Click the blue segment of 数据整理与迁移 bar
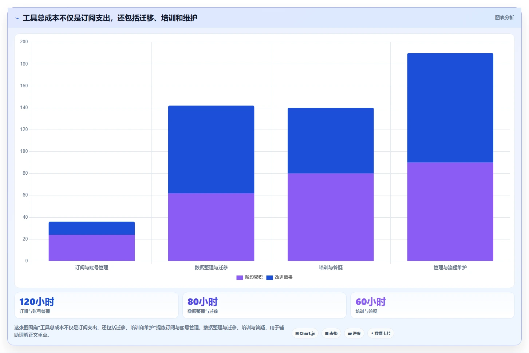Image resolution: width=529 pixels, height=353 pixels. (211, 150)
